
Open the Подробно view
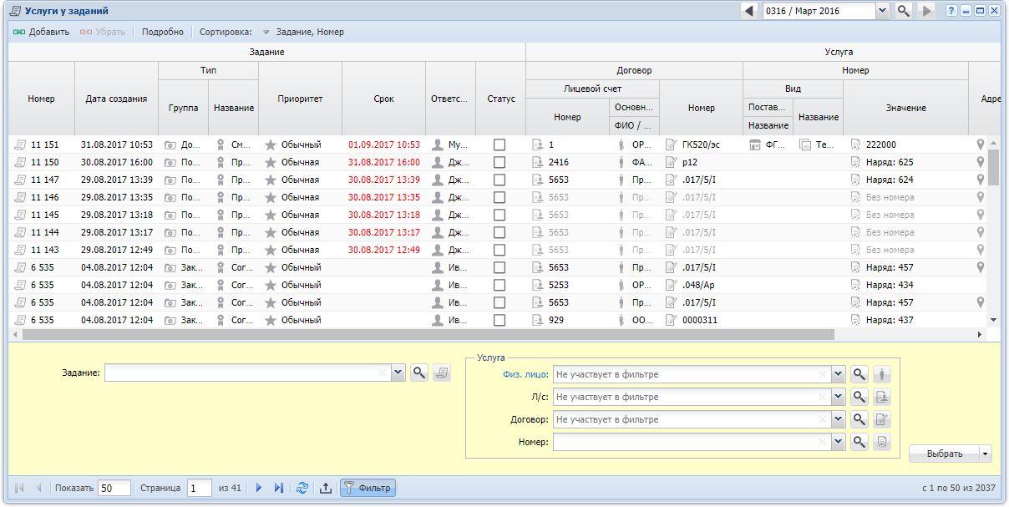pos(163,32)
